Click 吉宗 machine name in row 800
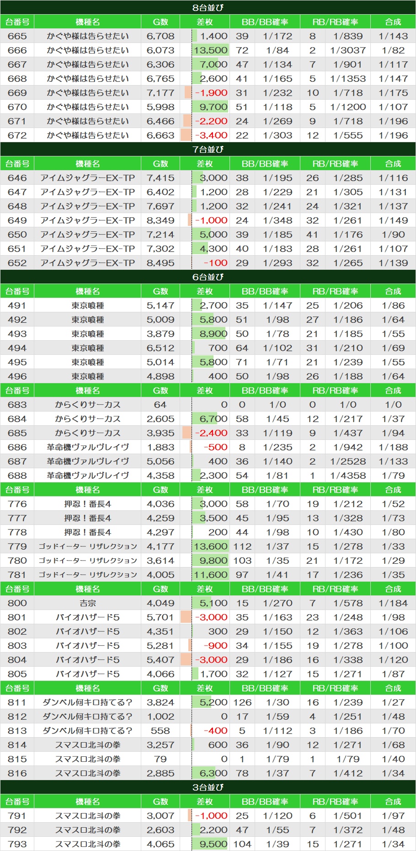Image resolution: width=416 pixels, height=851 pixels. pos(88,603)
